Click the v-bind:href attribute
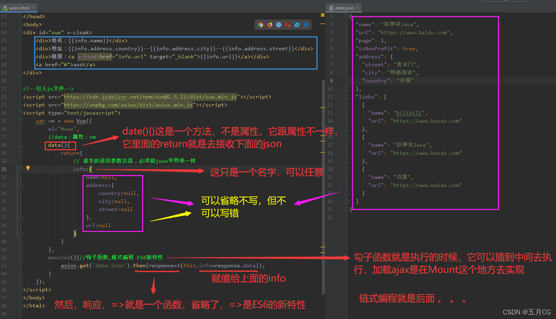 pyautogui.click(x=95, y=57)
